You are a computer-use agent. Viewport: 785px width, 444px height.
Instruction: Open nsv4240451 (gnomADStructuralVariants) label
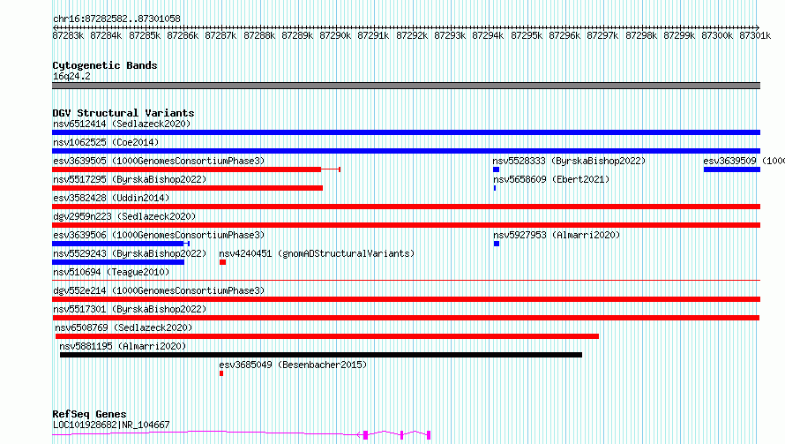tap(317, 253)
